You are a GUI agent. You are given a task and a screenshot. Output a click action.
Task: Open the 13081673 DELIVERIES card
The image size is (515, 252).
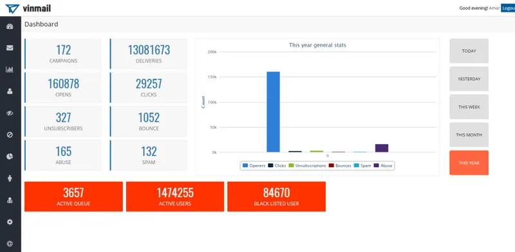pos(149,54)
